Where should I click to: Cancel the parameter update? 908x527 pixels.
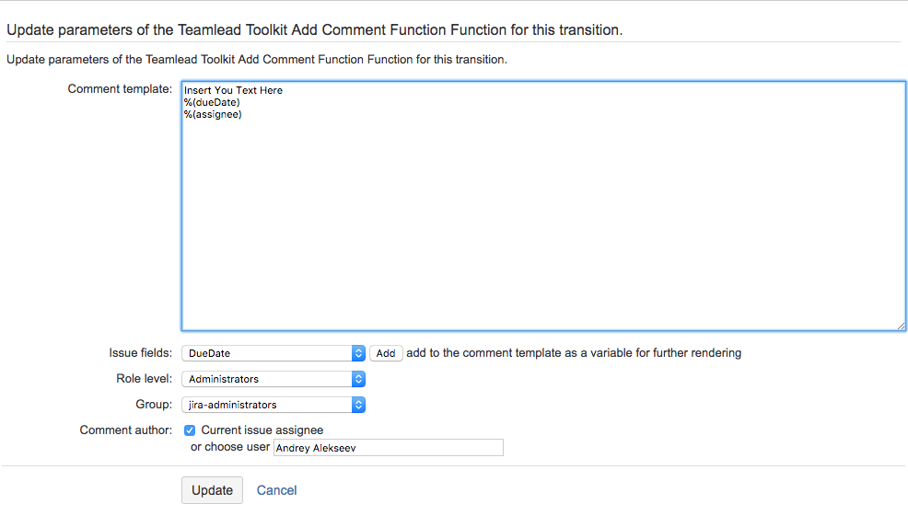276,490
